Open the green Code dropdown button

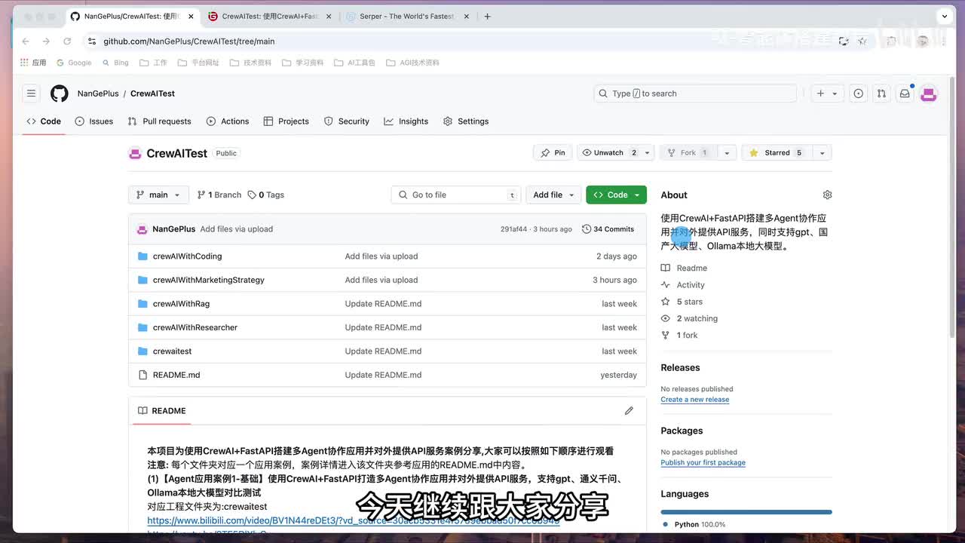(x=616, y=195)
